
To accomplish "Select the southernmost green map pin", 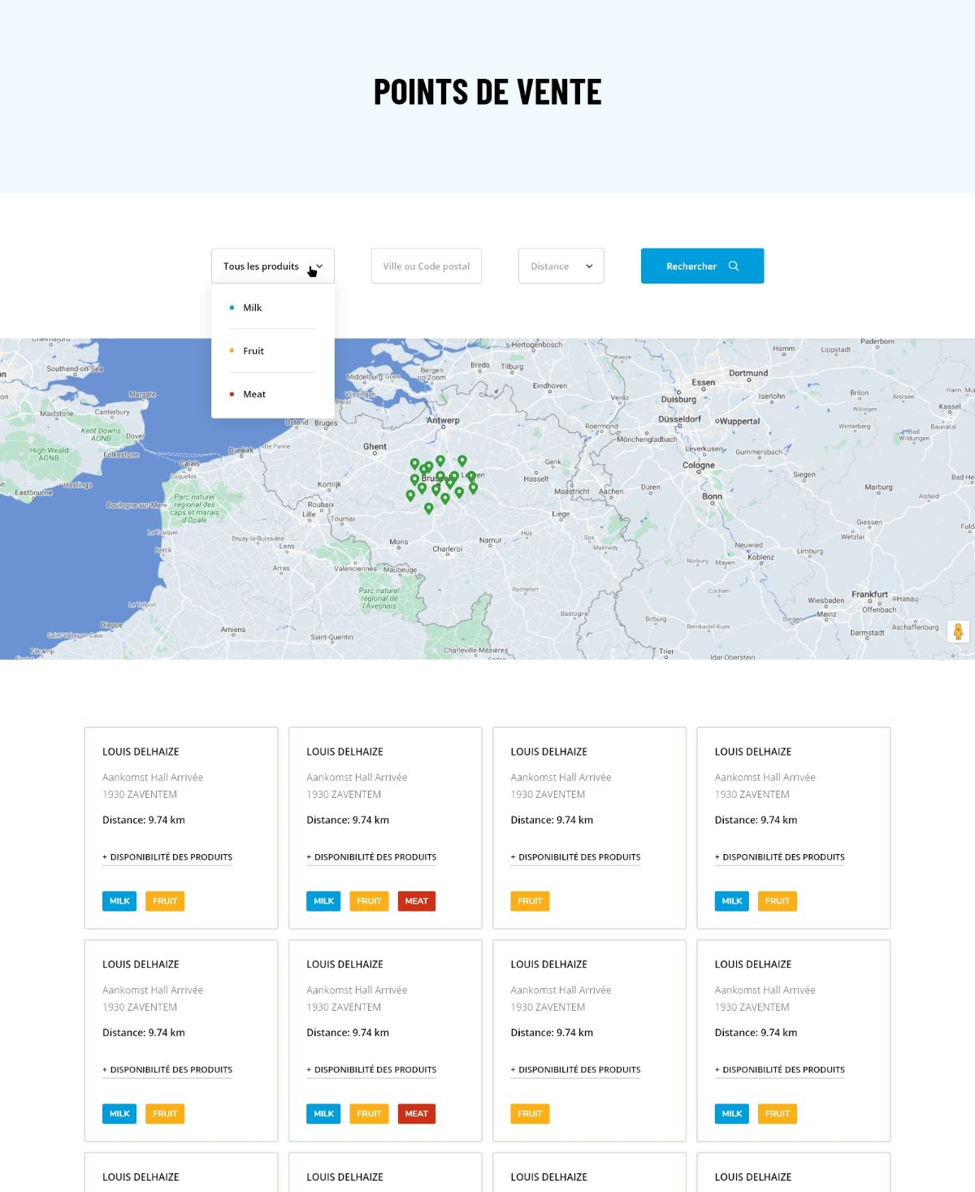I will [429, 508].
